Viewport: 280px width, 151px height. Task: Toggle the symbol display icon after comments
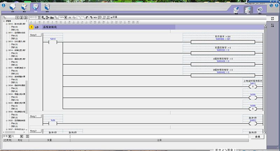coord(104,17)
